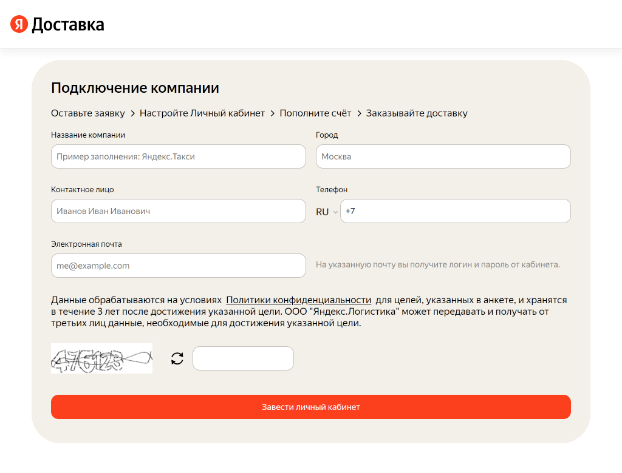Open the "Политики конфиденциальности" link
Screen dimensions: 622x473
click(299, 300)
